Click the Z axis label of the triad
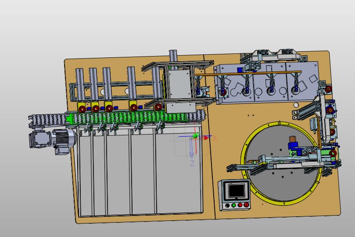The image size is (355, 237). pos(192,163)
